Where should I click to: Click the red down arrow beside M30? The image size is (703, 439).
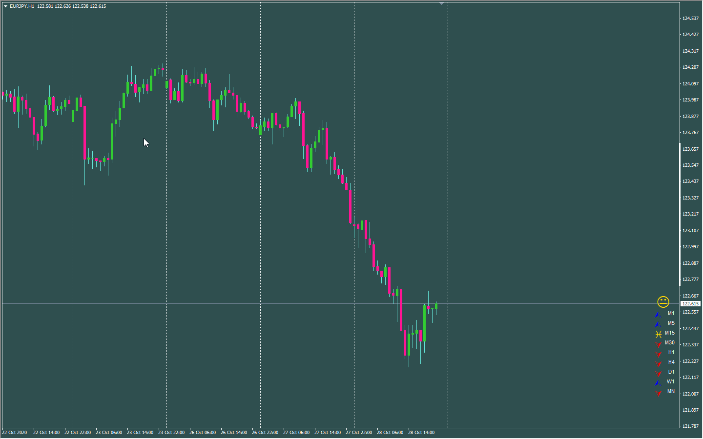[659, 344]
